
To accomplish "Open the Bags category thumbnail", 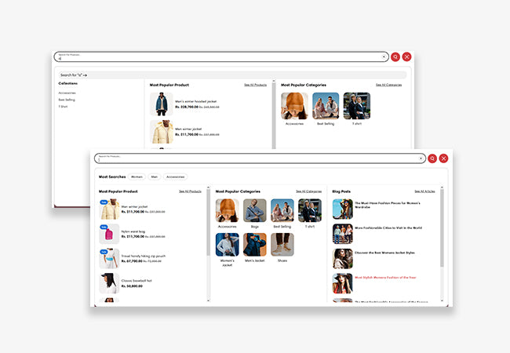I will [255, 210].
